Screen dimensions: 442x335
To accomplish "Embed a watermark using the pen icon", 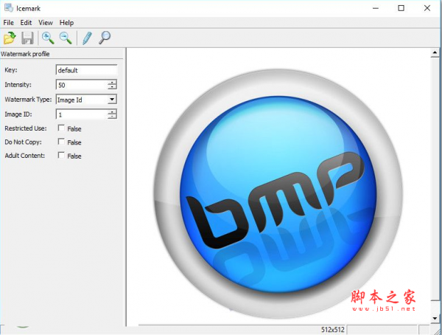I will pyautogui.click(x=87, y=38).
